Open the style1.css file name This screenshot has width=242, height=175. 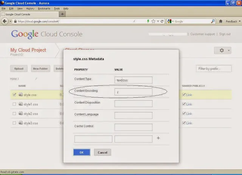[x=31, y=104]
